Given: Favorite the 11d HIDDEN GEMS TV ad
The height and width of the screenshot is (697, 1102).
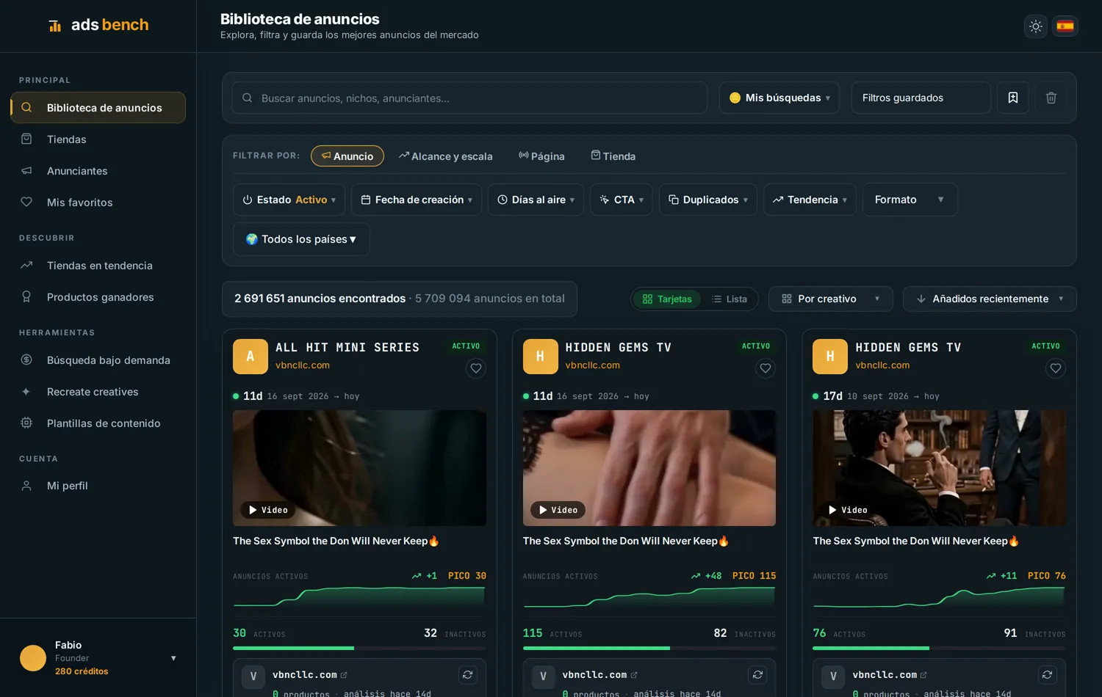Looking at the screenshot, I should tap(766, 368).
